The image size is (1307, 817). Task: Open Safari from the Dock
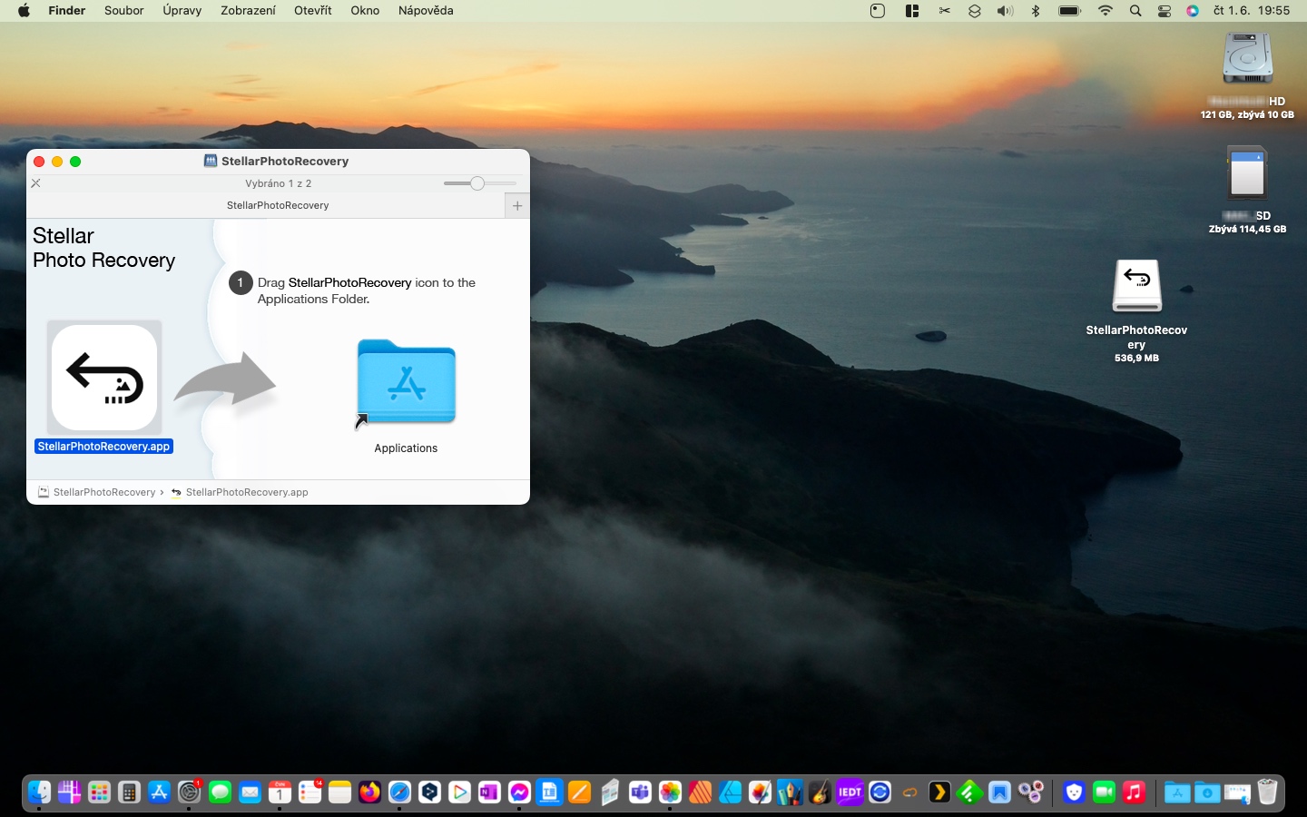(x=399, y=792)
